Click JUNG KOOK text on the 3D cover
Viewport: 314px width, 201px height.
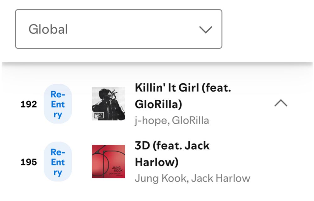[117, 169]
